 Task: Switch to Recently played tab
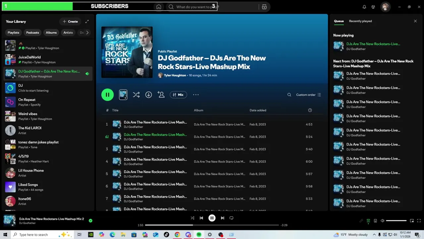360,21
